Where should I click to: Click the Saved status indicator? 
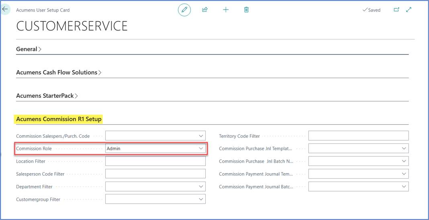372,10
